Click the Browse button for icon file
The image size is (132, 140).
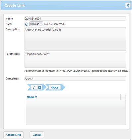[36, 24]
